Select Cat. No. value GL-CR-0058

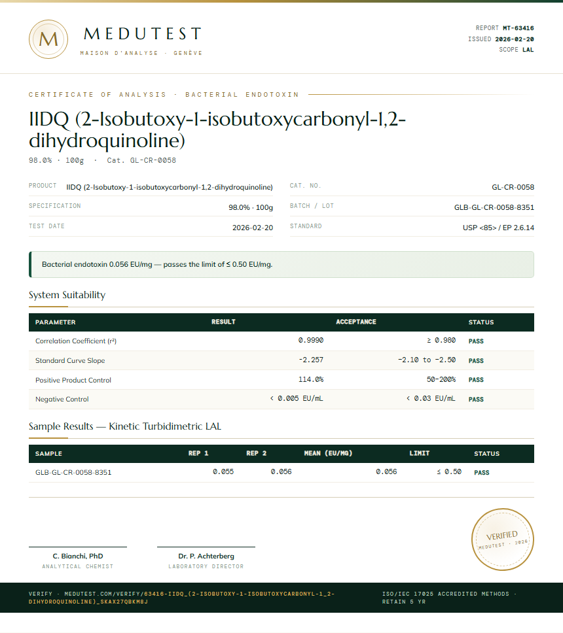click(x=513, y=187)
